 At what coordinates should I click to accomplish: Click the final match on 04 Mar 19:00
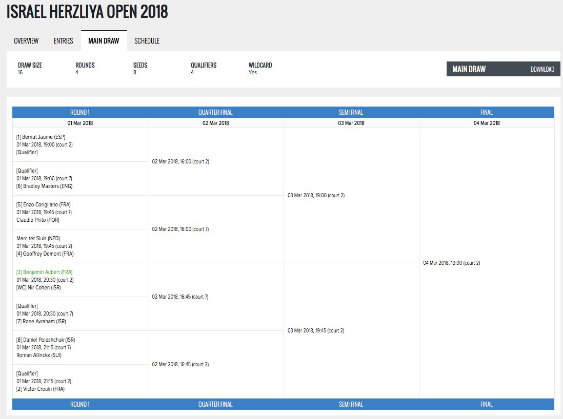(x=451, y=263)
